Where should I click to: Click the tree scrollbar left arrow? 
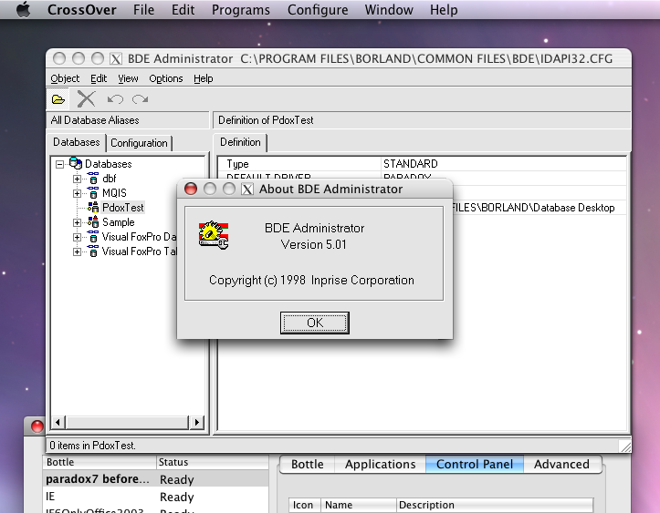coord(58,422)
